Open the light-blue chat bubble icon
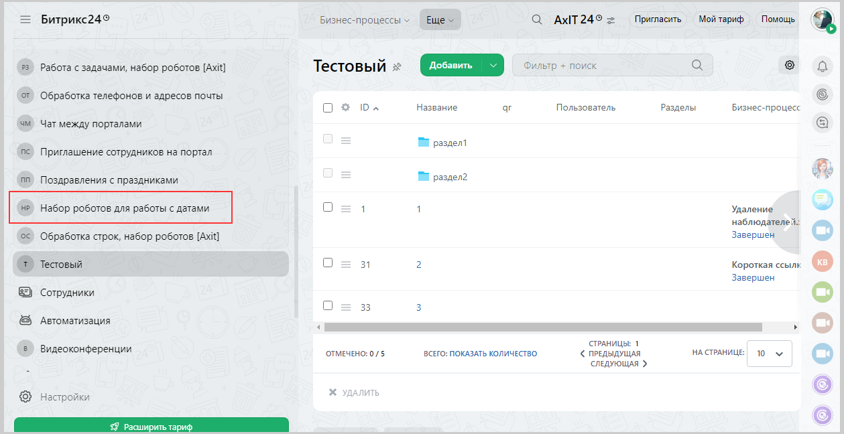 pyautogui.click(x=823, y=200)
